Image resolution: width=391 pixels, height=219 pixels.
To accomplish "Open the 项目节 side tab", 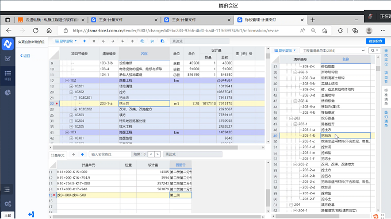I will pyautogui.click(x=386, y=76).
